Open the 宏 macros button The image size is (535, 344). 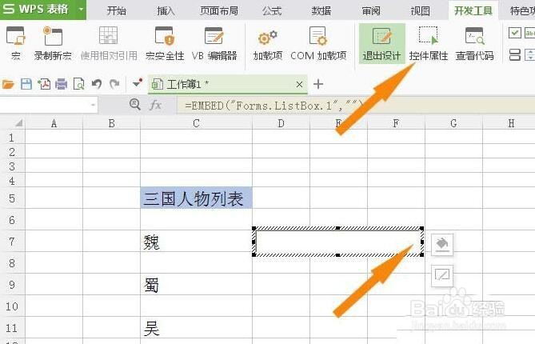click(15, 43)
